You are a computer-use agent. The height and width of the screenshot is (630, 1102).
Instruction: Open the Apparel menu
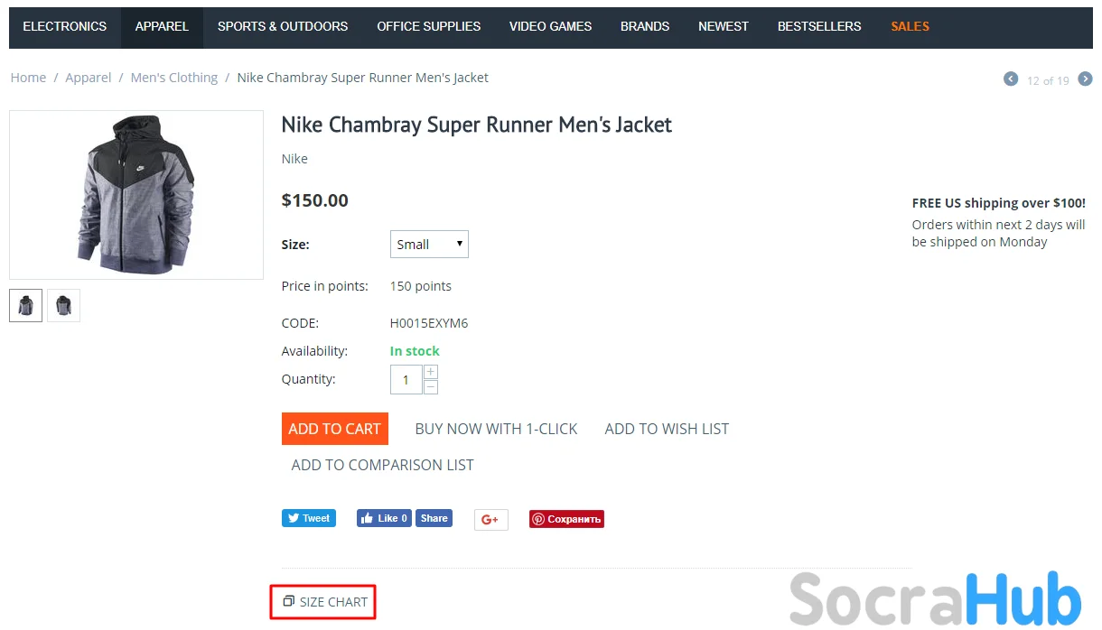point(162,26)
